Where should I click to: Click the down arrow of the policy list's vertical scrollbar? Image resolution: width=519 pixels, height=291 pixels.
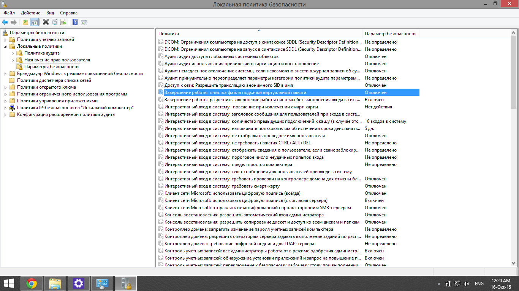click(514, 263)
